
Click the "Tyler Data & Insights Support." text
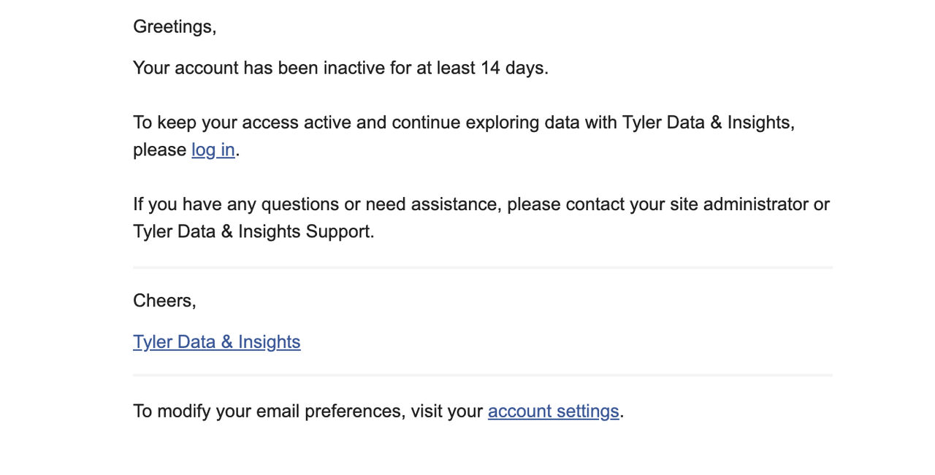coord(253,231)
